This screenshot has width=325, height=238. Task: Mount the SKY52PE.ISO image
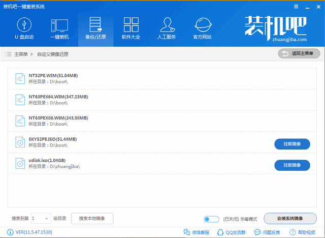(x=292, y=144)
